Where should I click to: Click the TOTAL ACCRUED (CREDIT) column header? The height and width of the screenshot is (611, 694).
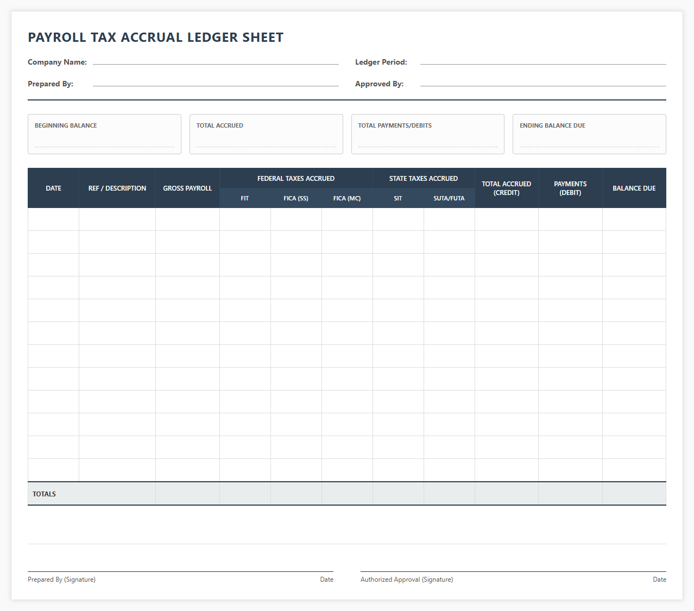507,188
